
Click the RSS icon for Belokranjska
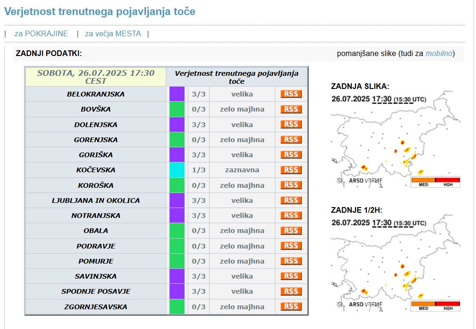click(x=291, y=94)
